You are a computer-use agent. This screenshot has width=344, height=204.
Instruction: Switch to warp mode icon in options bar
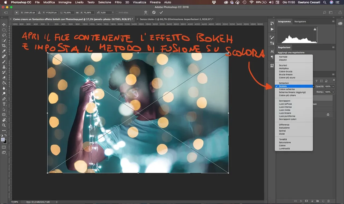pyautogui.click(x=146, y=13)
